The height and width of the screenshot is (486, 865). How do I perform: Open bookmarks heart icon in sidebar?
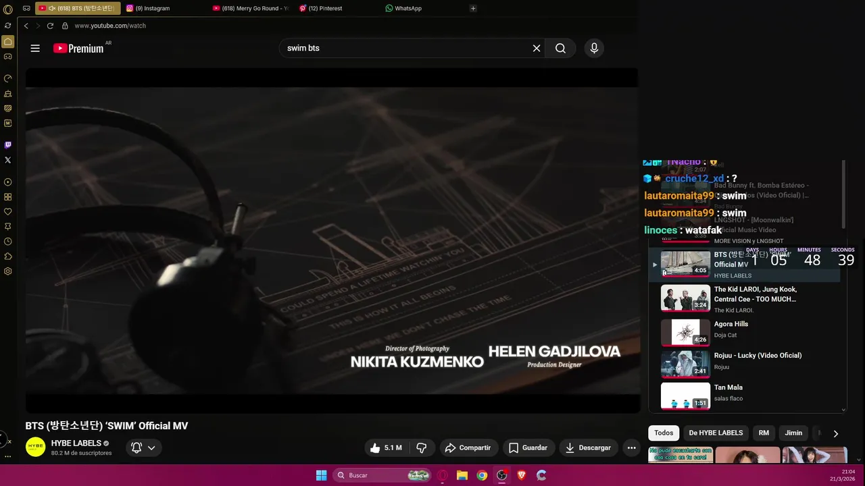[8, 211]
